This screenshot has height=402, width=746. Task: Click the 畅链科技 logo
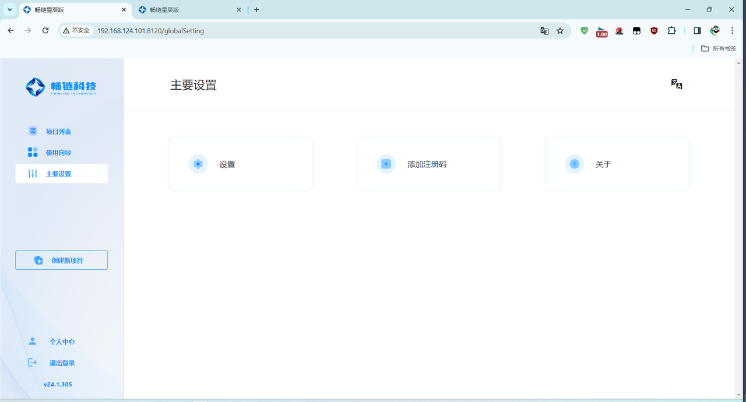point(61,87)
